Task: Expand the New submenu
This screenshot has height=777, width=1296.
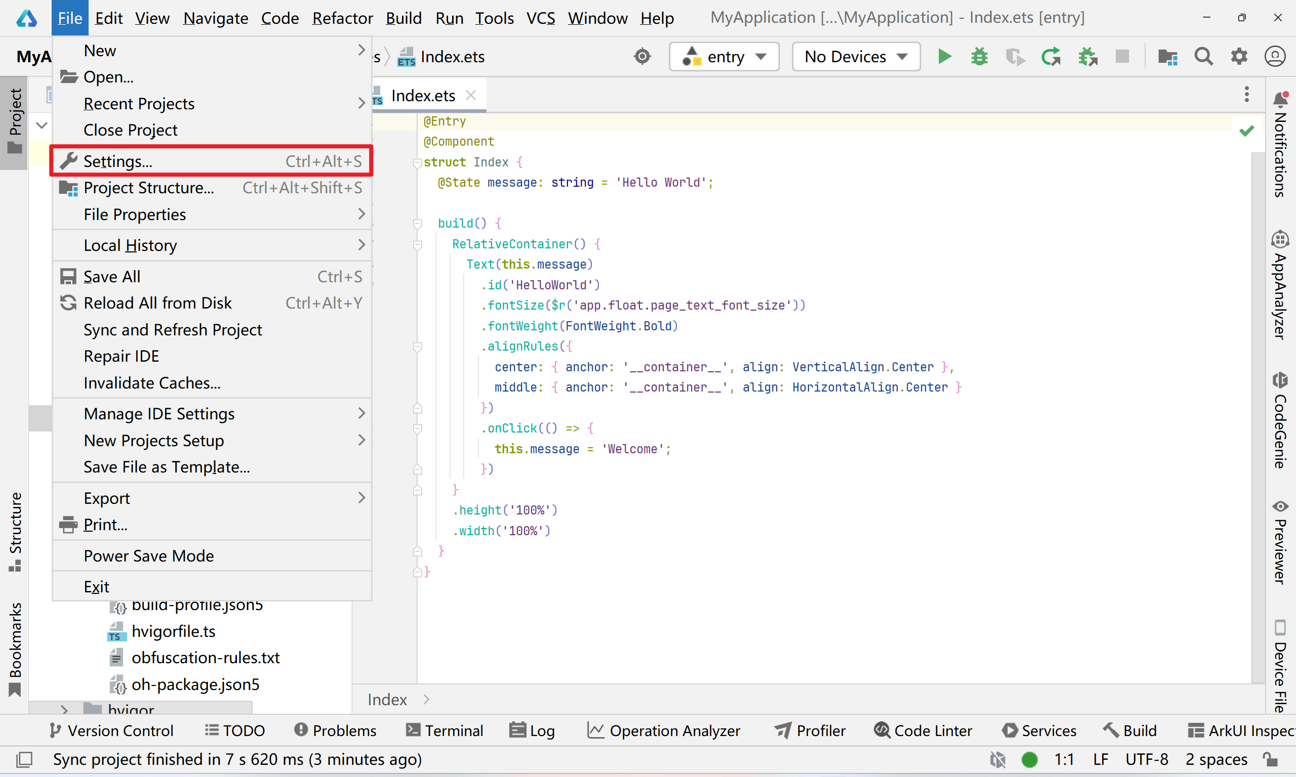Action: coord(212,50)
